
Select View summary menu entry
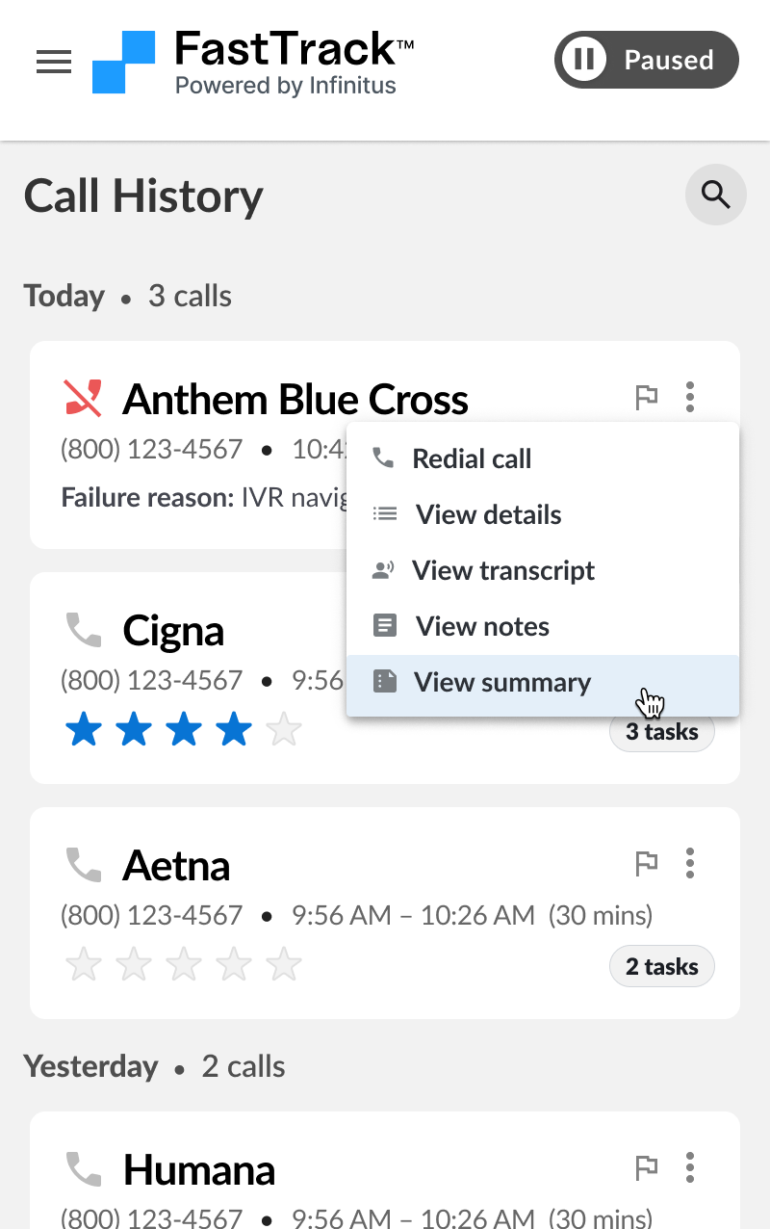(x=543, y=682)
